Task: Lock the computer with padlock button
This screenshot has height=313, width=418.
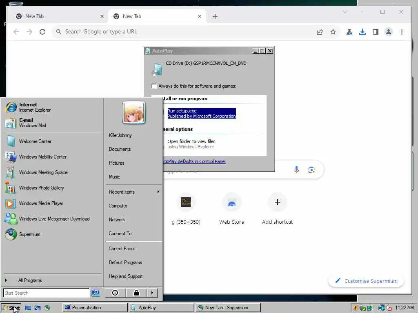Action: tap(136, 293)
